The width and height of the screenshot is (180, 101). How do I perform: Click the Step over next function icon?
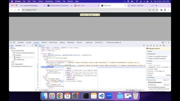151,45
